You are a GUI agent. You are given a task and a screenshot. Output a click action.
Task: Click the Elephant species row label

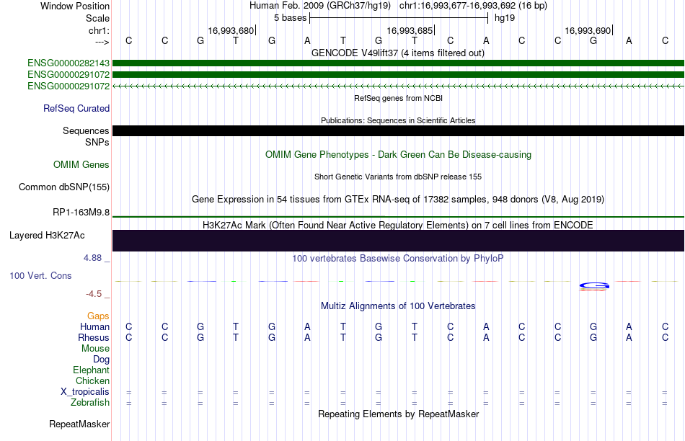[92, 370]
